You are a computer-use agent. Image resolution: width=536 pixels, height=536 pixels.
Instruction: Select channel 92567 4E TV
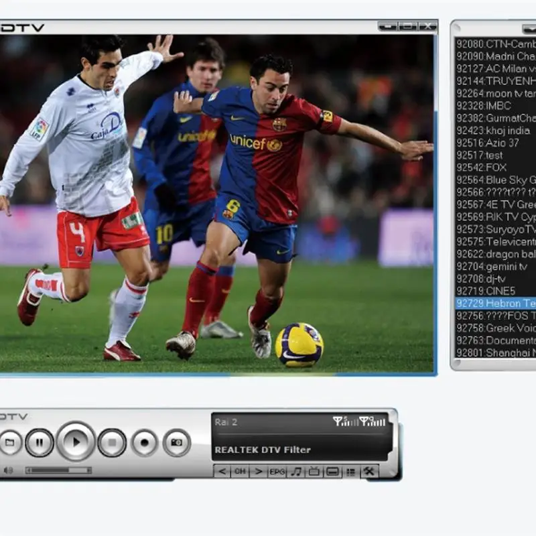click(496, 204)
